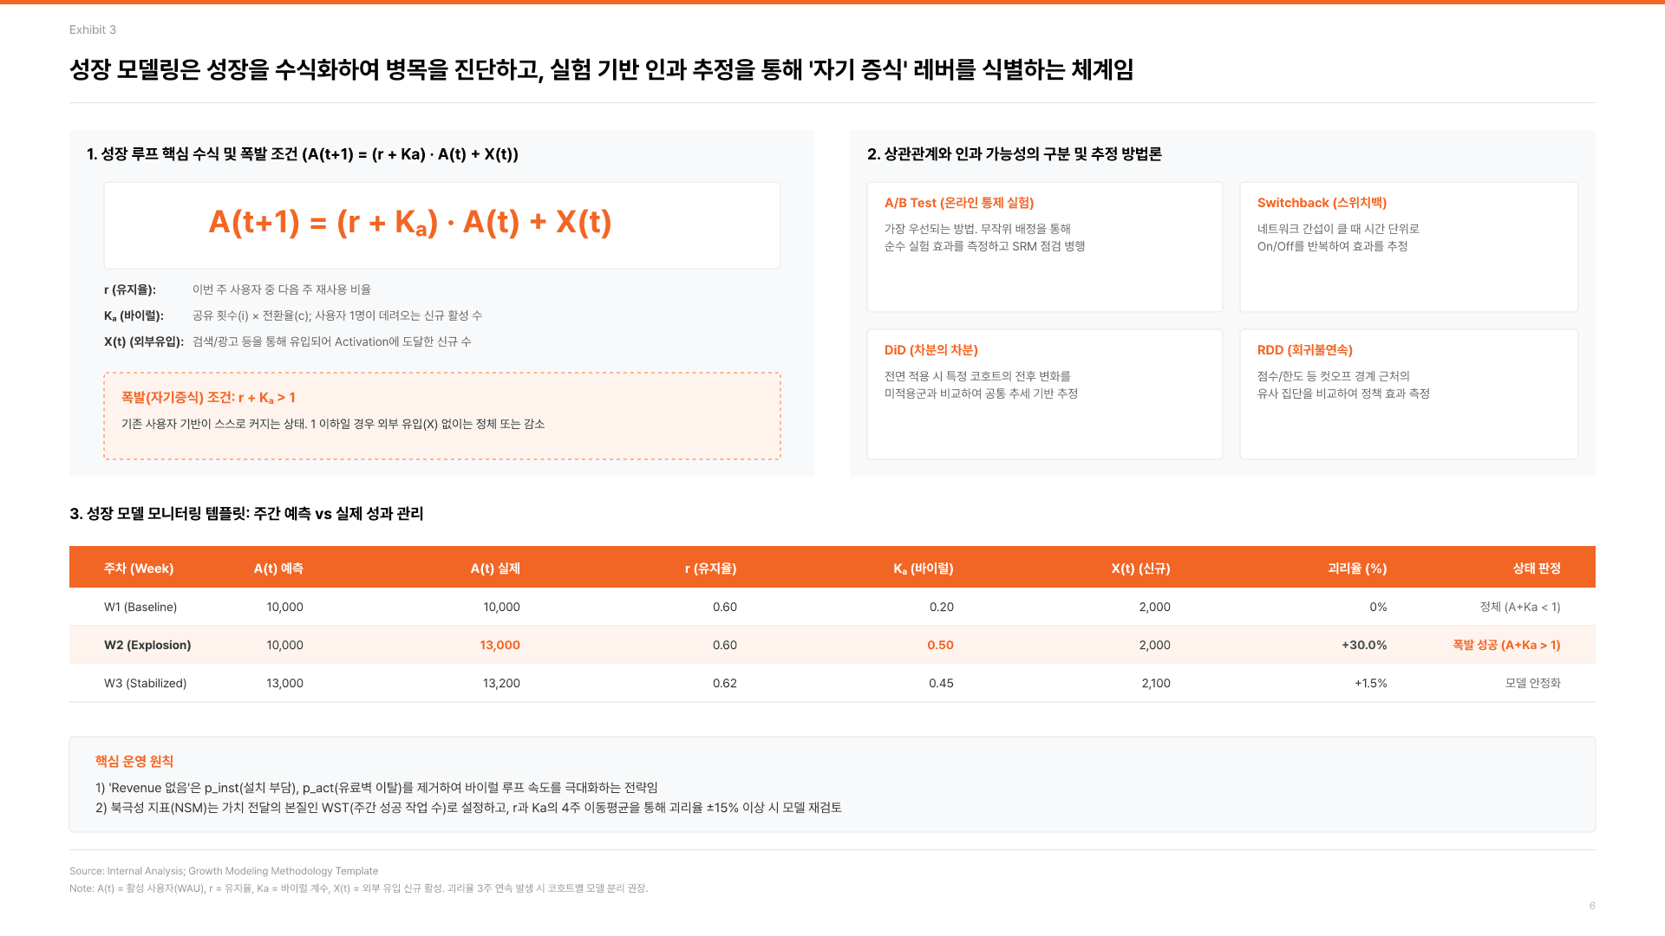
Task: Click '0.62' retention value in W3
Action: [725, 683]
